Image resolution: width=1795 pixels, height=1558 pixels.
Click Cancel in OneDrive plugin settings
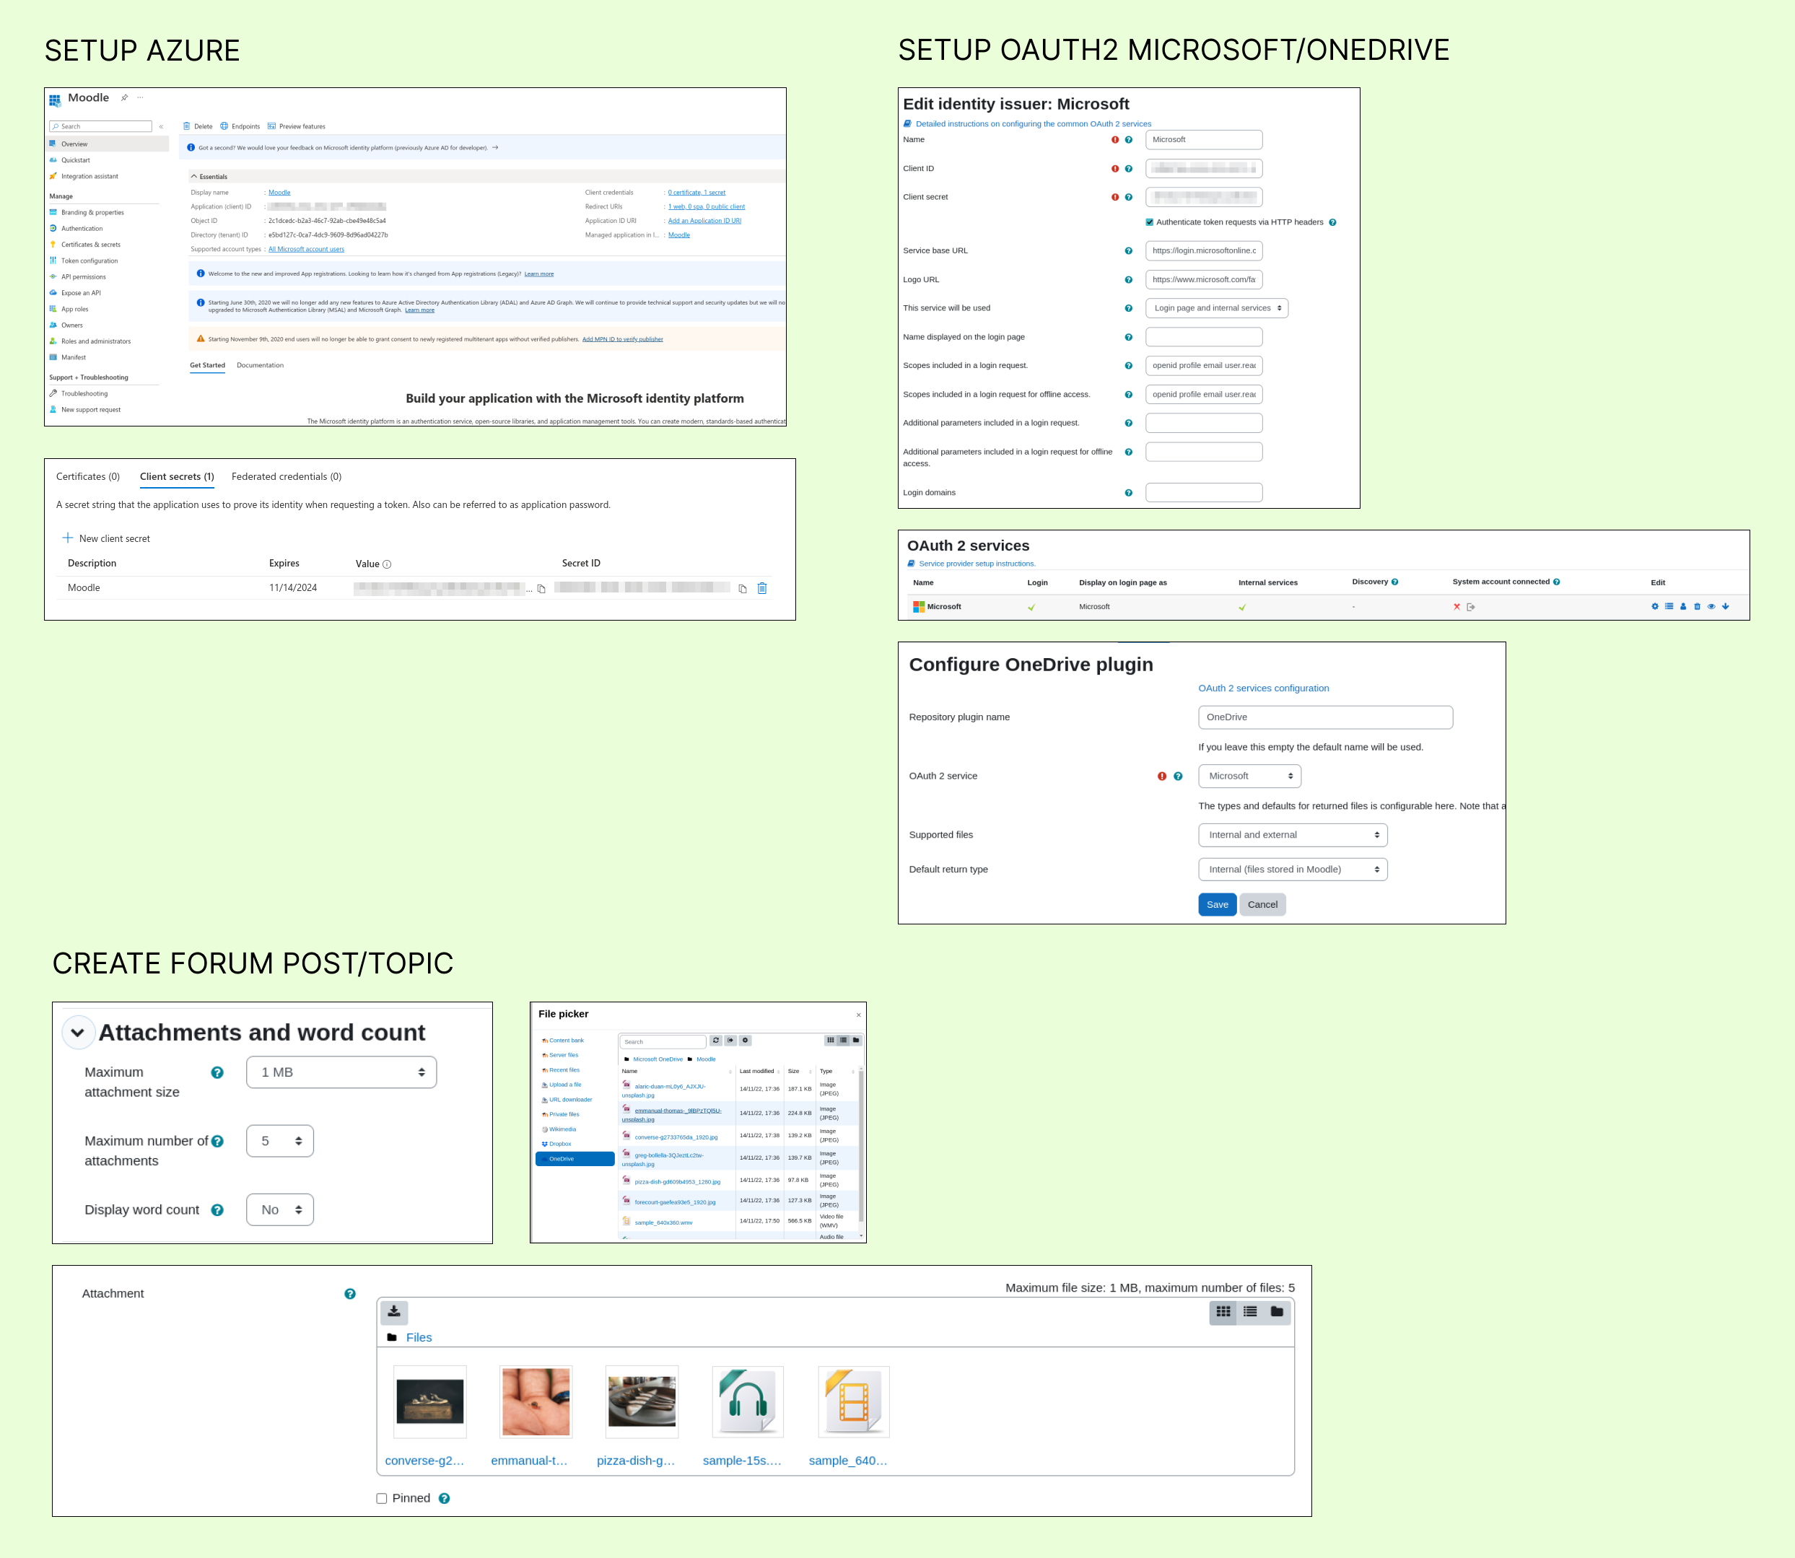(x=1262, y=904)
